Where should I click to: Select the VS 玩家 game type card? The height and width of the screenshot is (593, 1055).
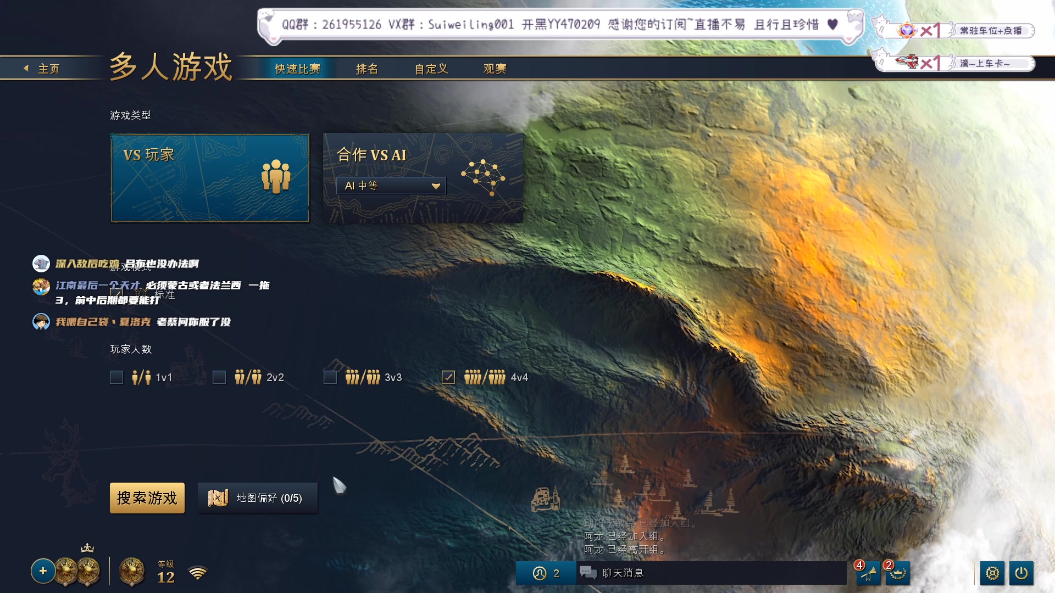tap(209, 177)
